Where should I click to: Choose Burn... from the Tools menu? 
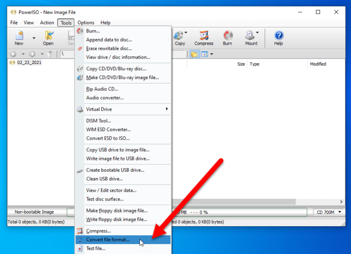coord(123,31)
